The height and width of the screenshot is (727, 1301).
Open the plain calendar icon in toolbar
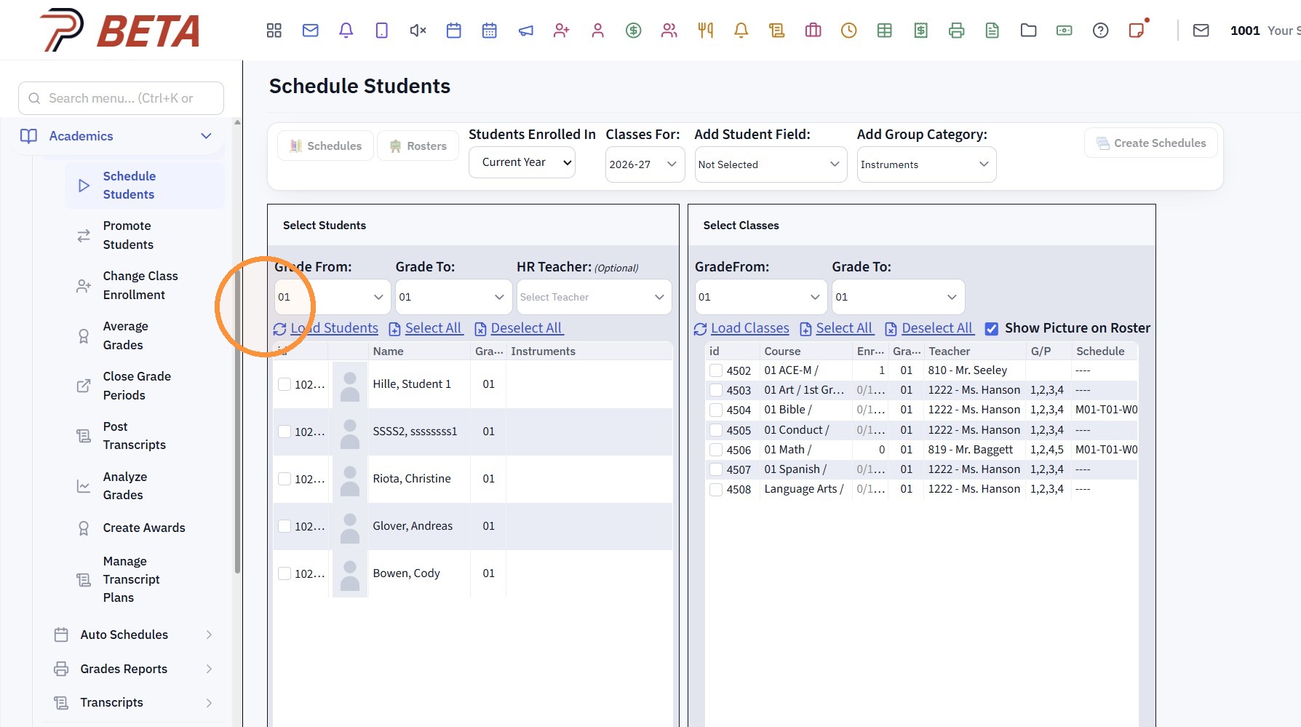454,31
